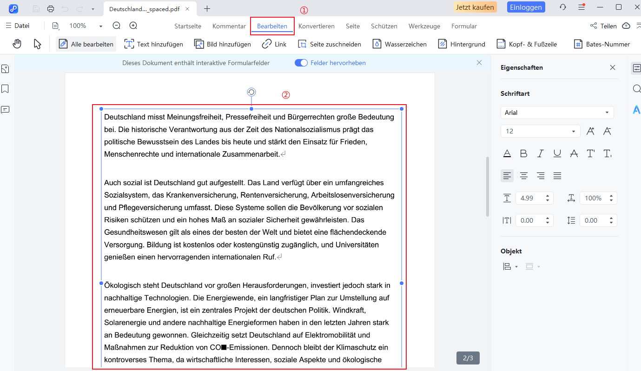Toggle the Felder hervorheben switch
This screenshot has height=371, width=641.
coord(301,63)
